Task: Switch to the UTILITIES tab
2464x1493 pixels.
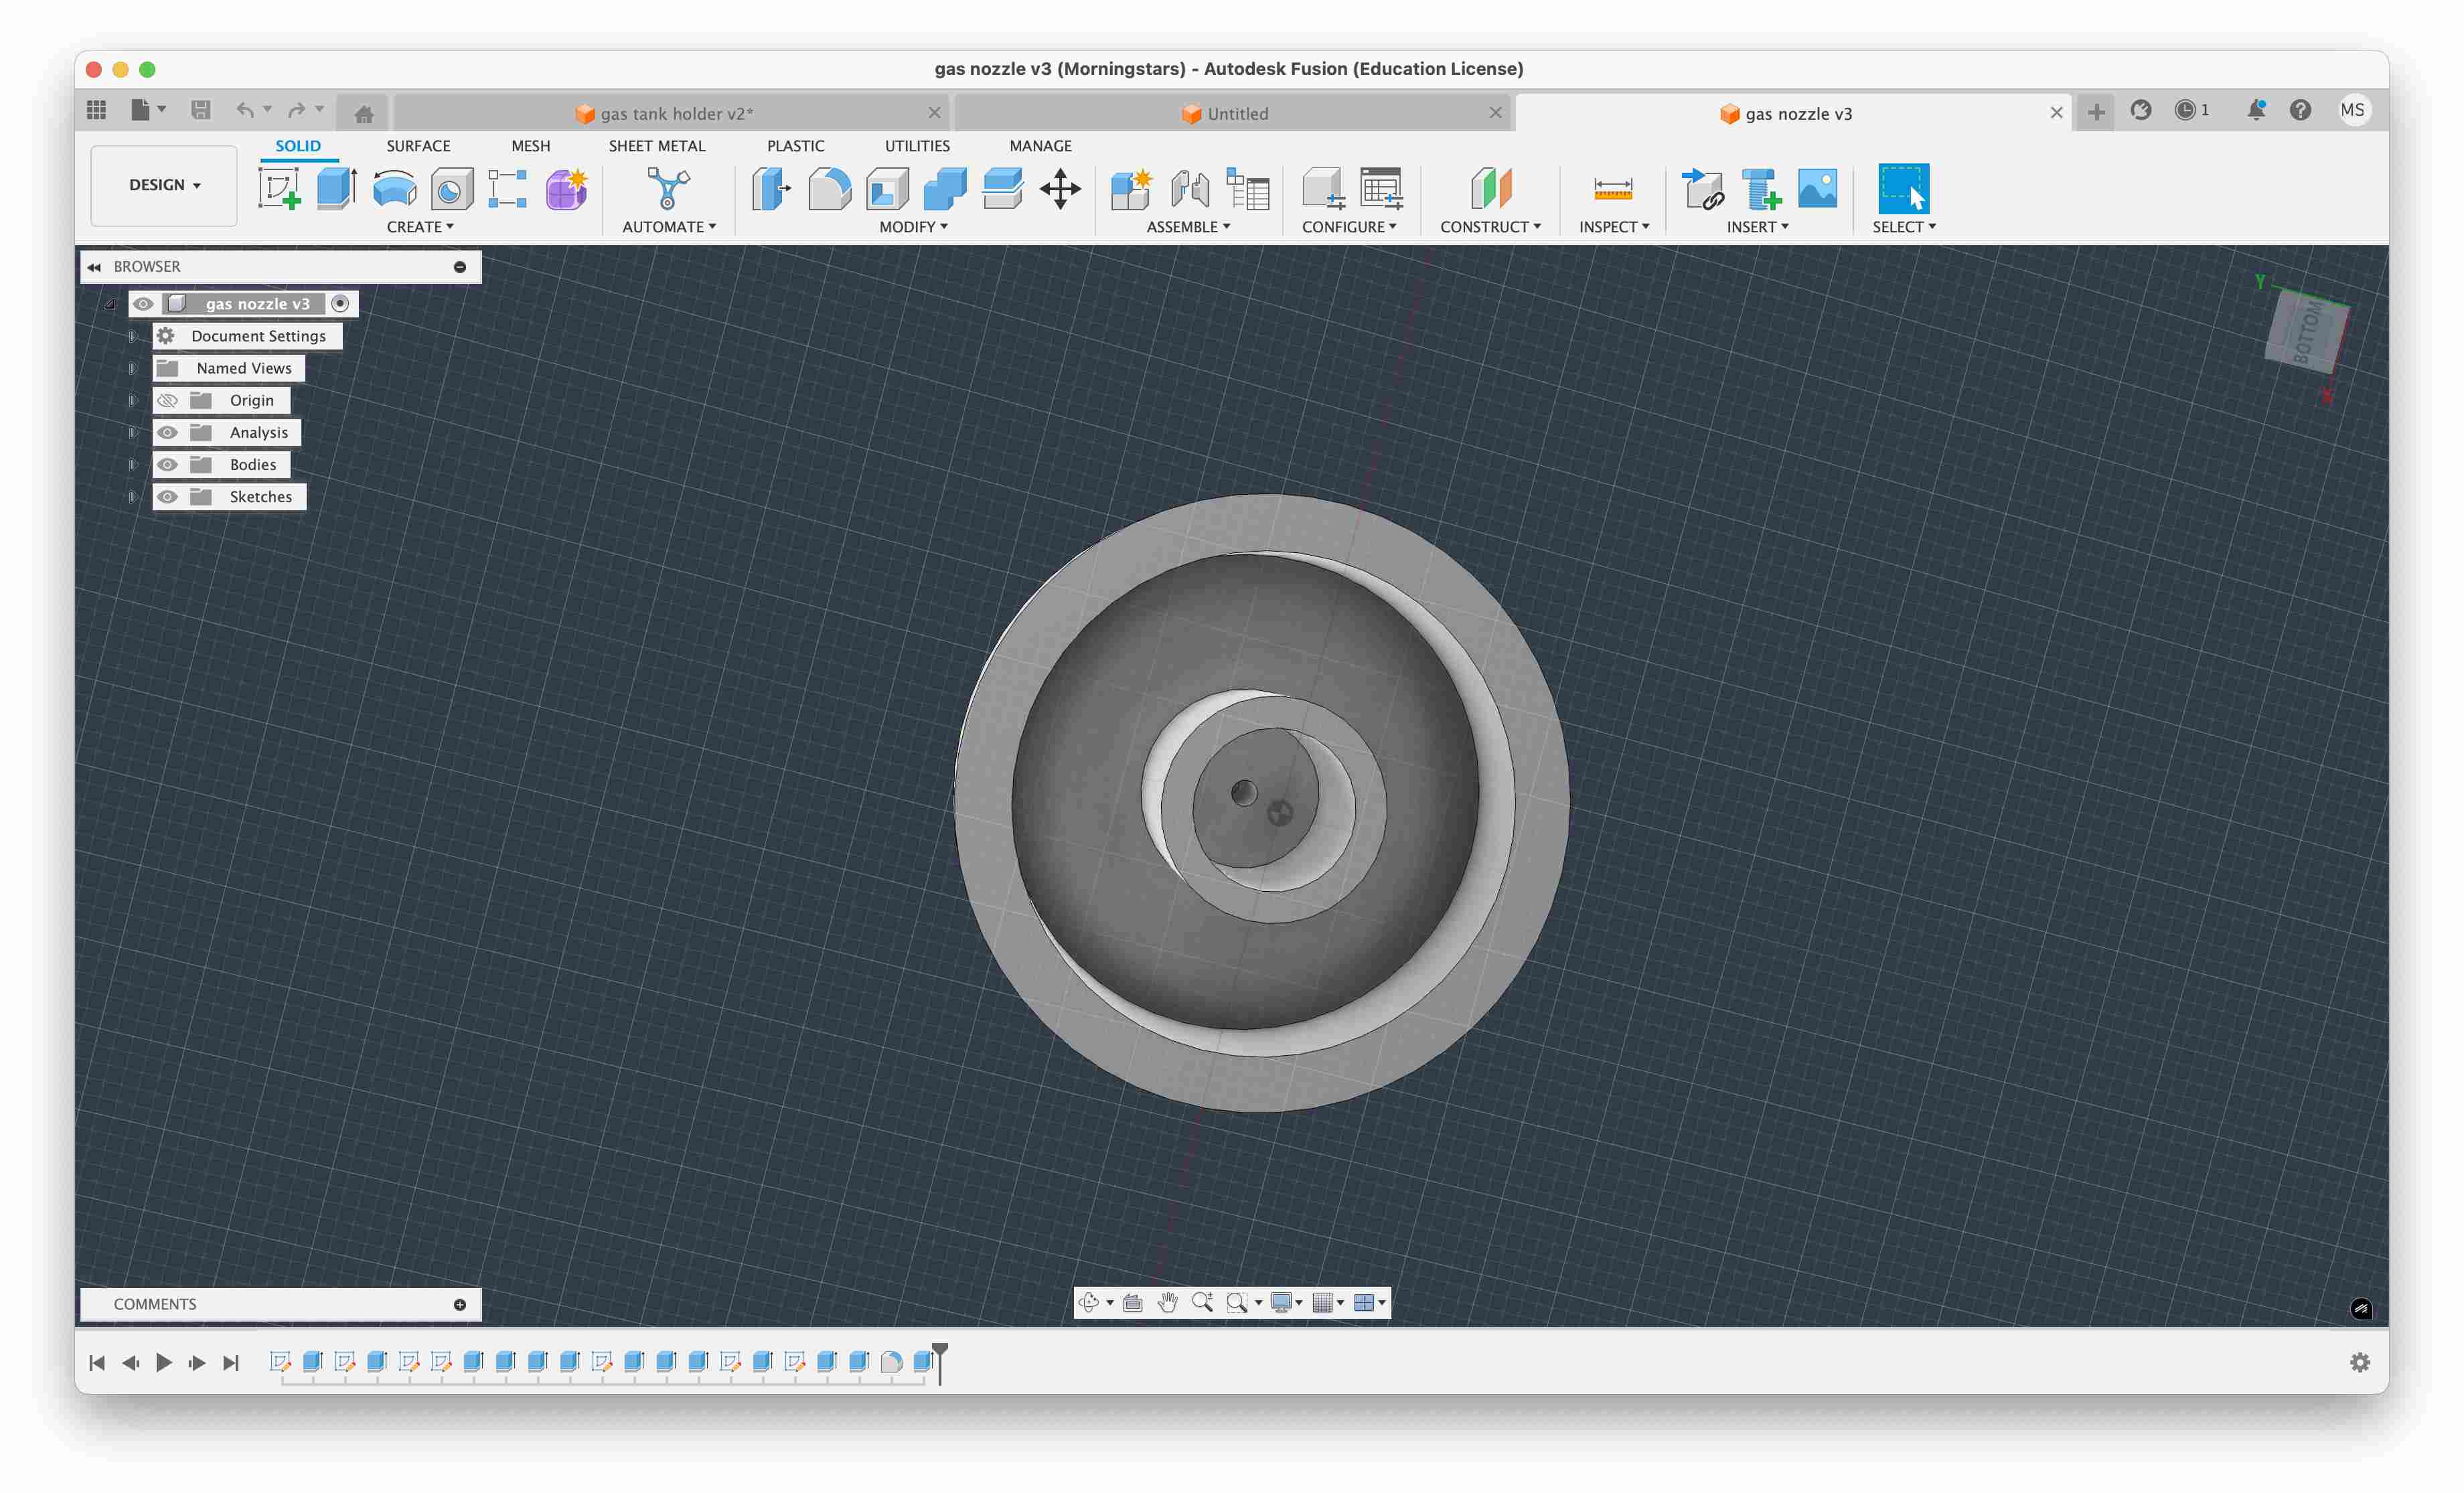Action: [x=917, y=146]
